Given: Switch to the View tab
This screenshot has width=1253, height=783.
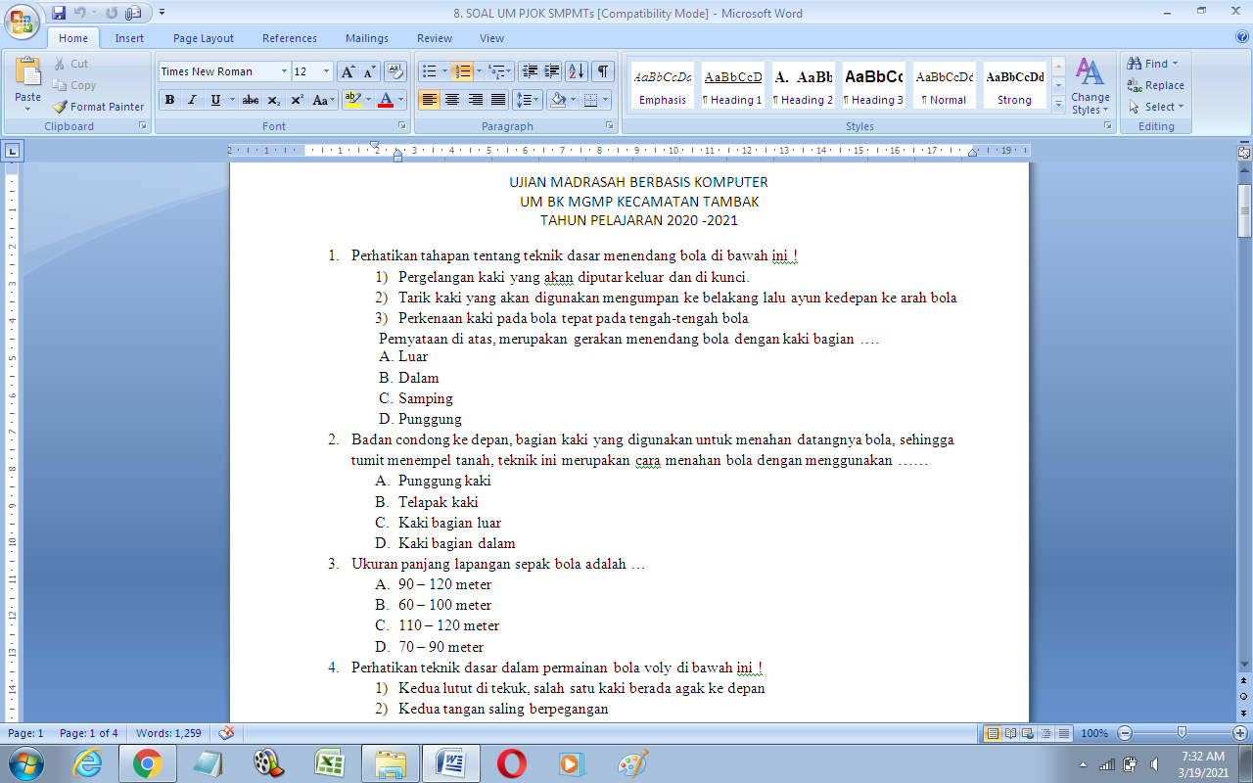Looking at the screenshot, I should coord(492,38).
